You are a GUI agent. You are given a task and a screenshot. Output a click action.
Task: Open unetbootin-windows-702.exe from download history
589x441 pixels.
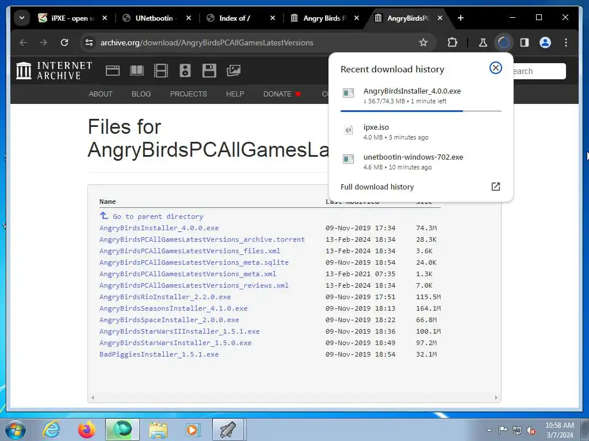pos(420,161)
